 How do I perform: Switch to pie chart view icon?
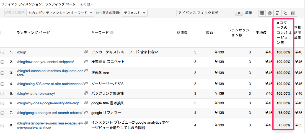270,13
